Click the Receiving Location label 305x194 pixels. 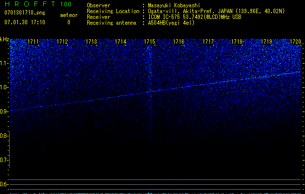click(113, 11)
